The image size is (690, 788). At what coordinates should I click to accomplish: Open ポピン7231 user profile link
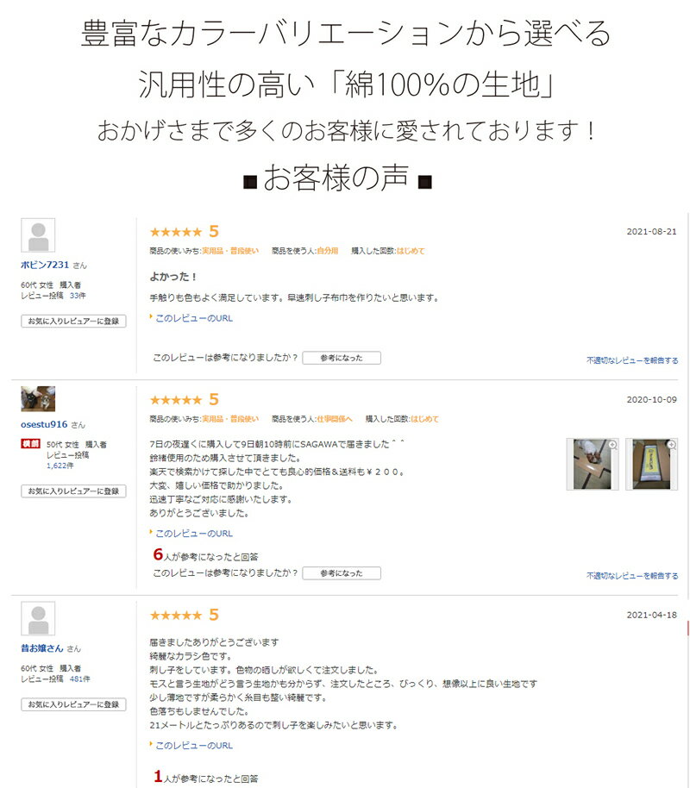(x=45, y=265)
